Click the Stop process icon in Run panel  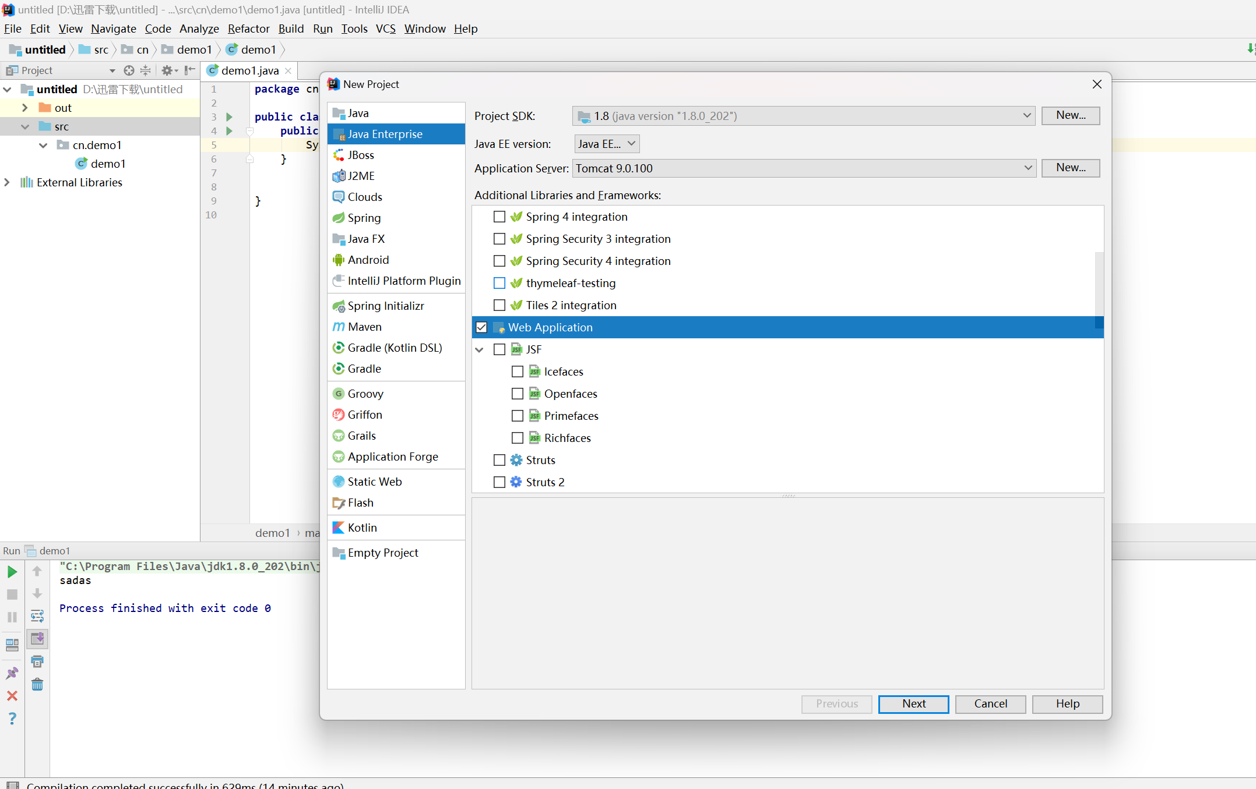(x=12, y=595)
